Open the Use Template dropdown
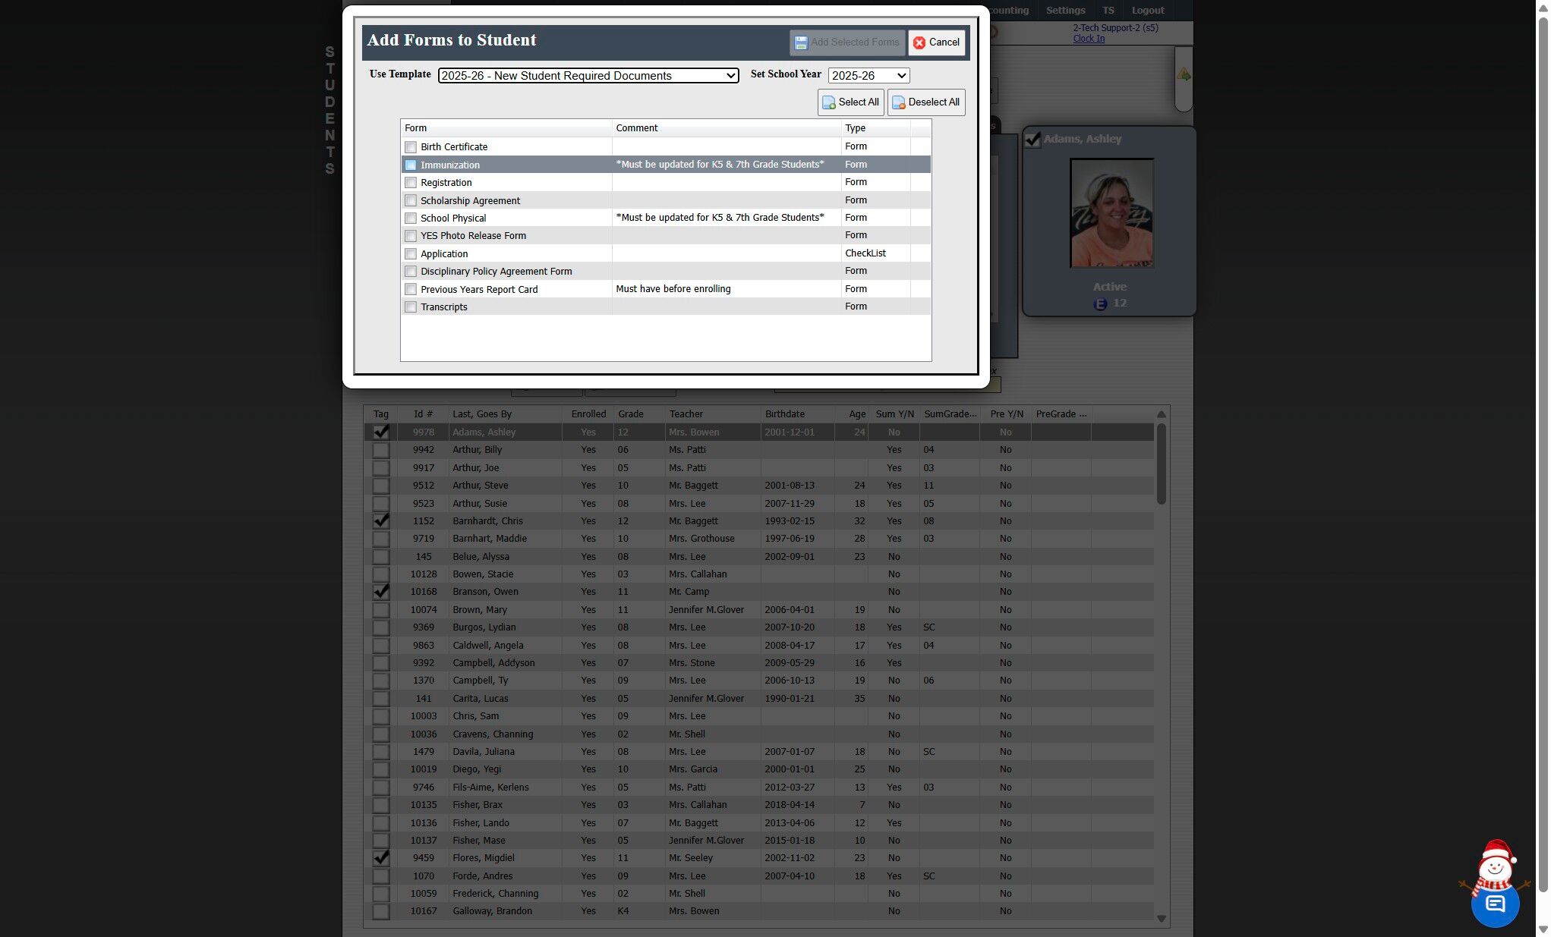 [588, 76]
